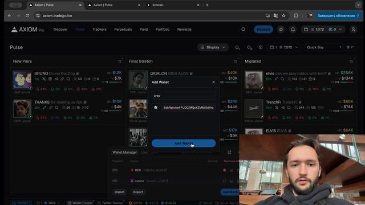Open Migrated column filter icon

pos(351,61)
